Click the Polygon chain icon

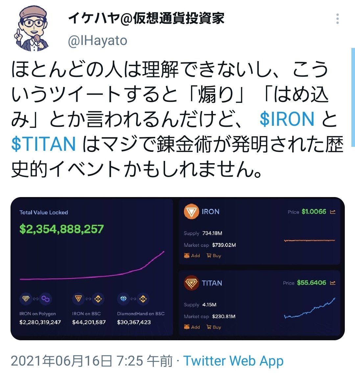45,299
